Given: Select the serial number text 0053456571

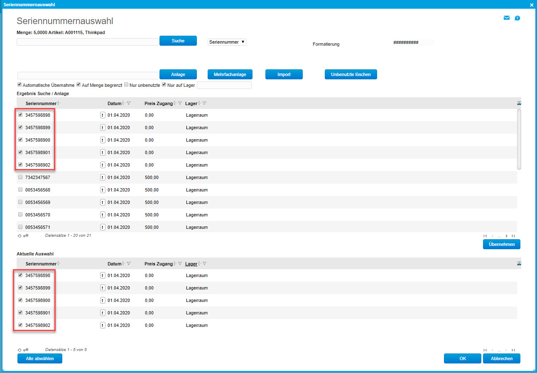Looking at the screenshot, I should [x=38, y=227].
